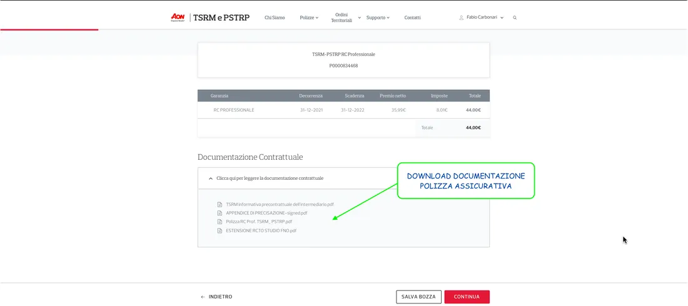Open APPENDICE DI PRECISAZIONE-signed.pdf link

266,213
